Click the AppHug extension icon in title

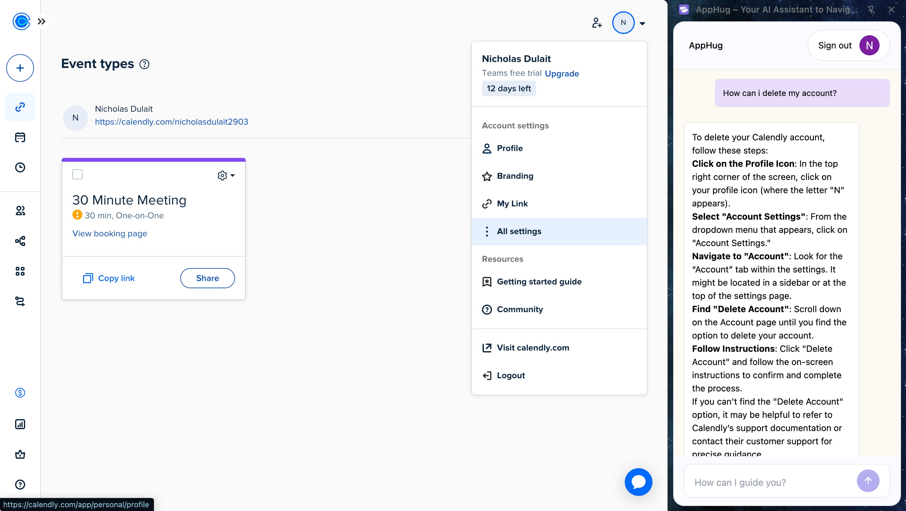[x=684, y=9]
